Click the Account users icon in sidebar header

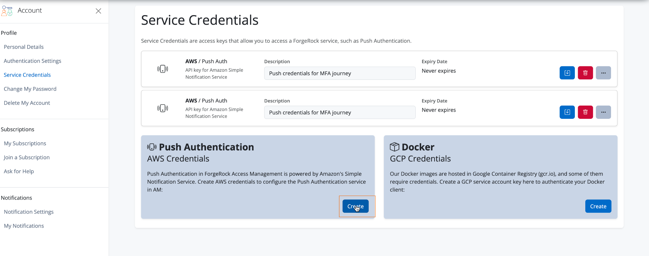click(7, 11)
